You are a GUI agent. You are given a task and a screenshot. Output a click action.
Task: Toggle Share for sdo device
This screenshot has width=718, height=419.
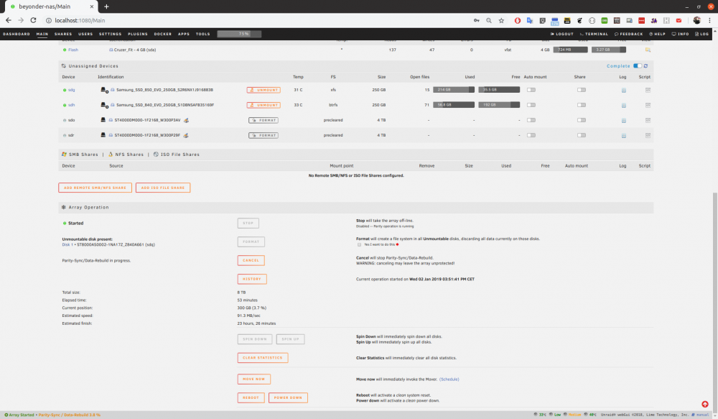582,120
